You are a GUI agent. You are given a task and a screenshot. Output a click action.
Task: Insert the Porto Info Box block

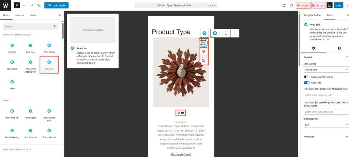[x=12, y=114]
